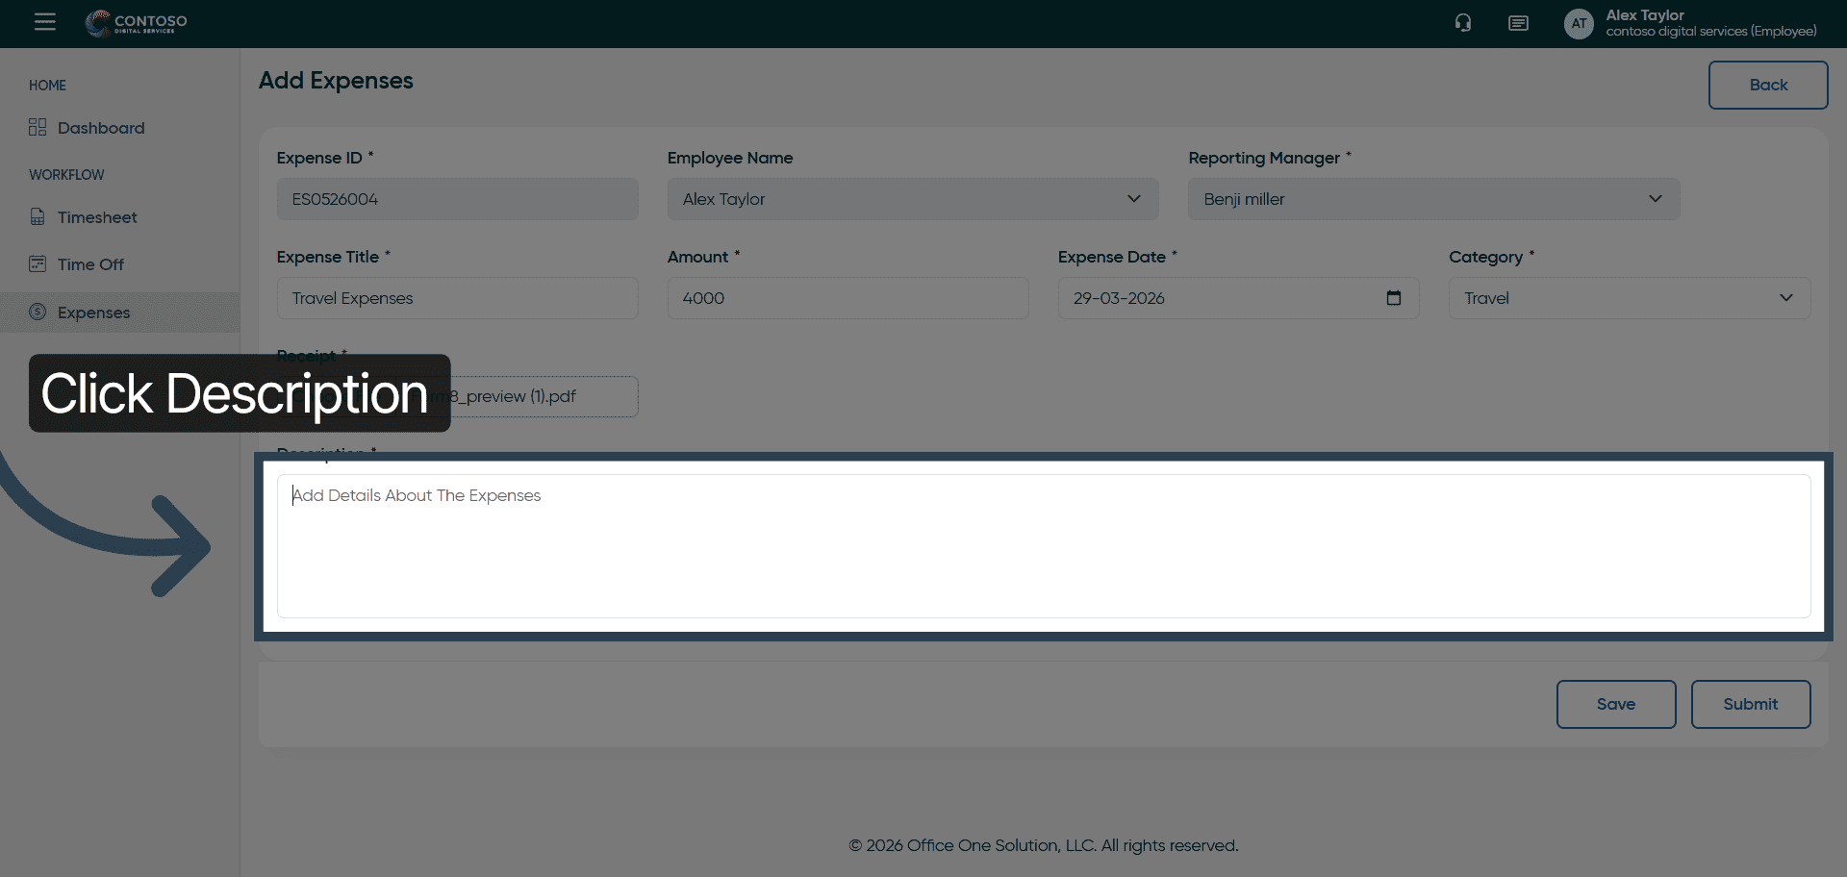Open the hamburger navigation menu
Image resolution: width=1847 pixels, height=877 pixels.
pyautogui.click(x=45, y=22)
